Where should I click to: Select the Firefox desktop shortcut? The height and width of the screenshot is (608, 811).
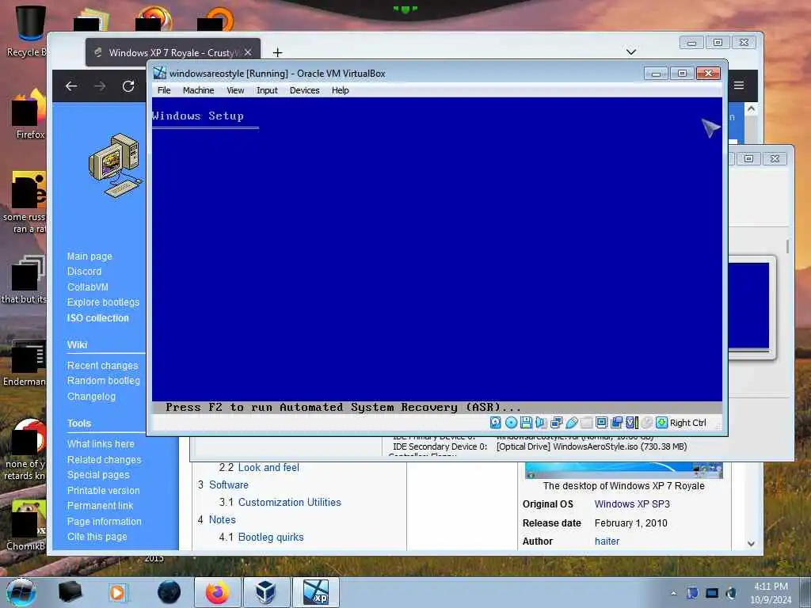click(x=30, y=114)
